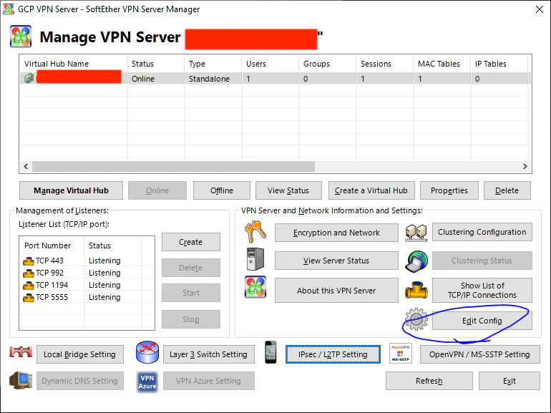Click the TCP 5555 listener port icon

pos(29,297)
